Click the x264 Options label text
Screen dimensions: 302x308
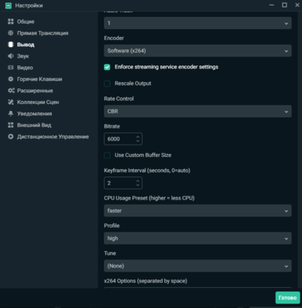[x=146, y=281]
